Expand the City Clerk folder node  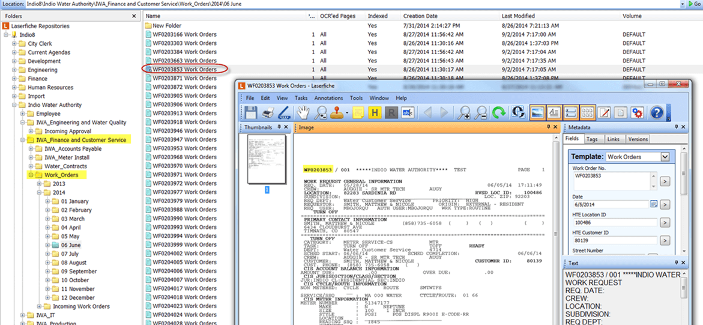pyautogui.click(x=14, y=44)
